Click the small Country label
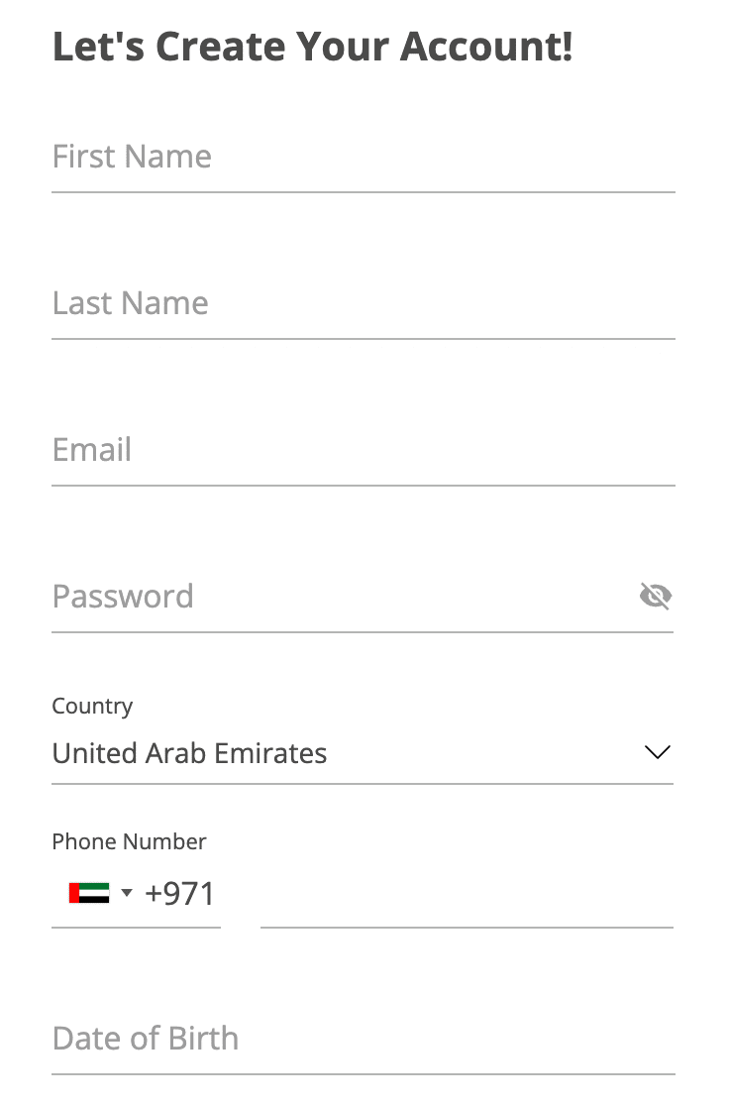The height and width of the screenshot is (1106, 729). click(92, 706)
